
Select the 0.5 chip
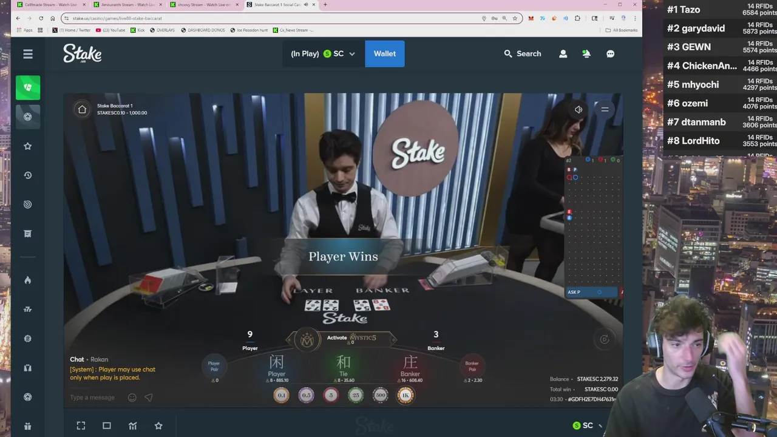point(306,395)
